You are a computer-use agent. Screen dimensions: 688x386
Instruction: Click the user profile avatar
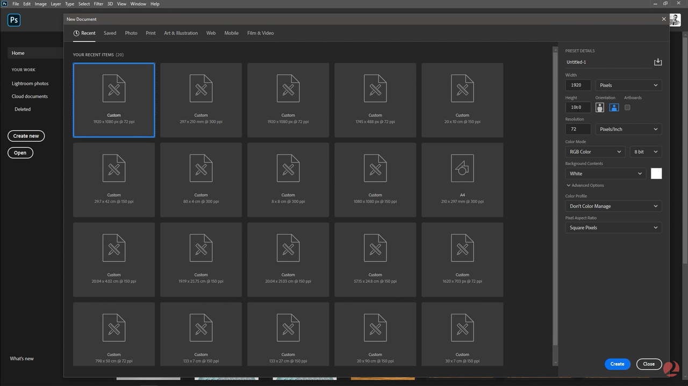[x=675, y=20]
